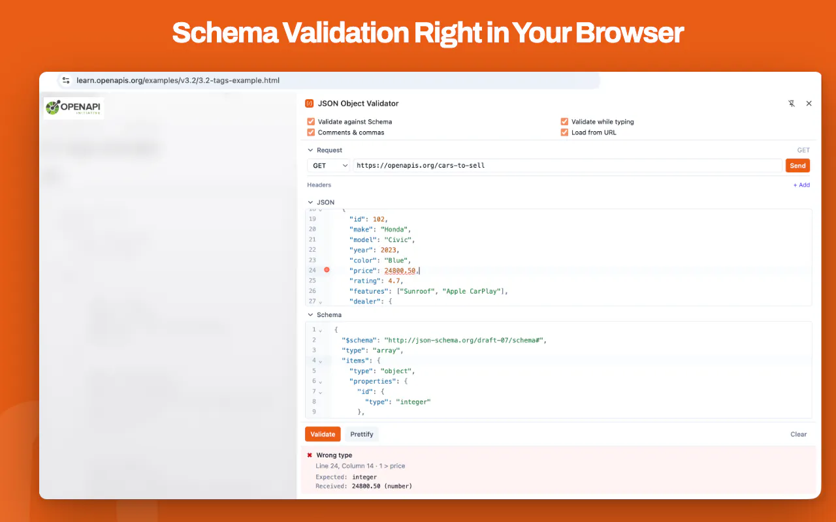Click the browser address bar URL
836x522 pixels.
pyautogui.click(x=178, y=80)
